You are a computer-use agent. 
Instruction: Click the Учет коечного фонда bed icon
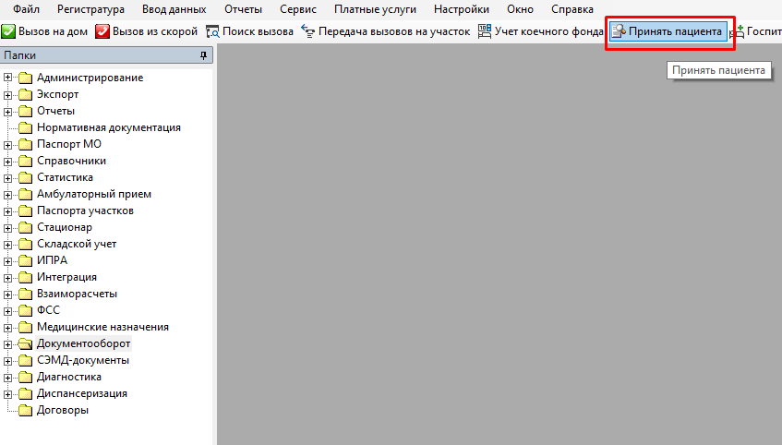[485, 31]
